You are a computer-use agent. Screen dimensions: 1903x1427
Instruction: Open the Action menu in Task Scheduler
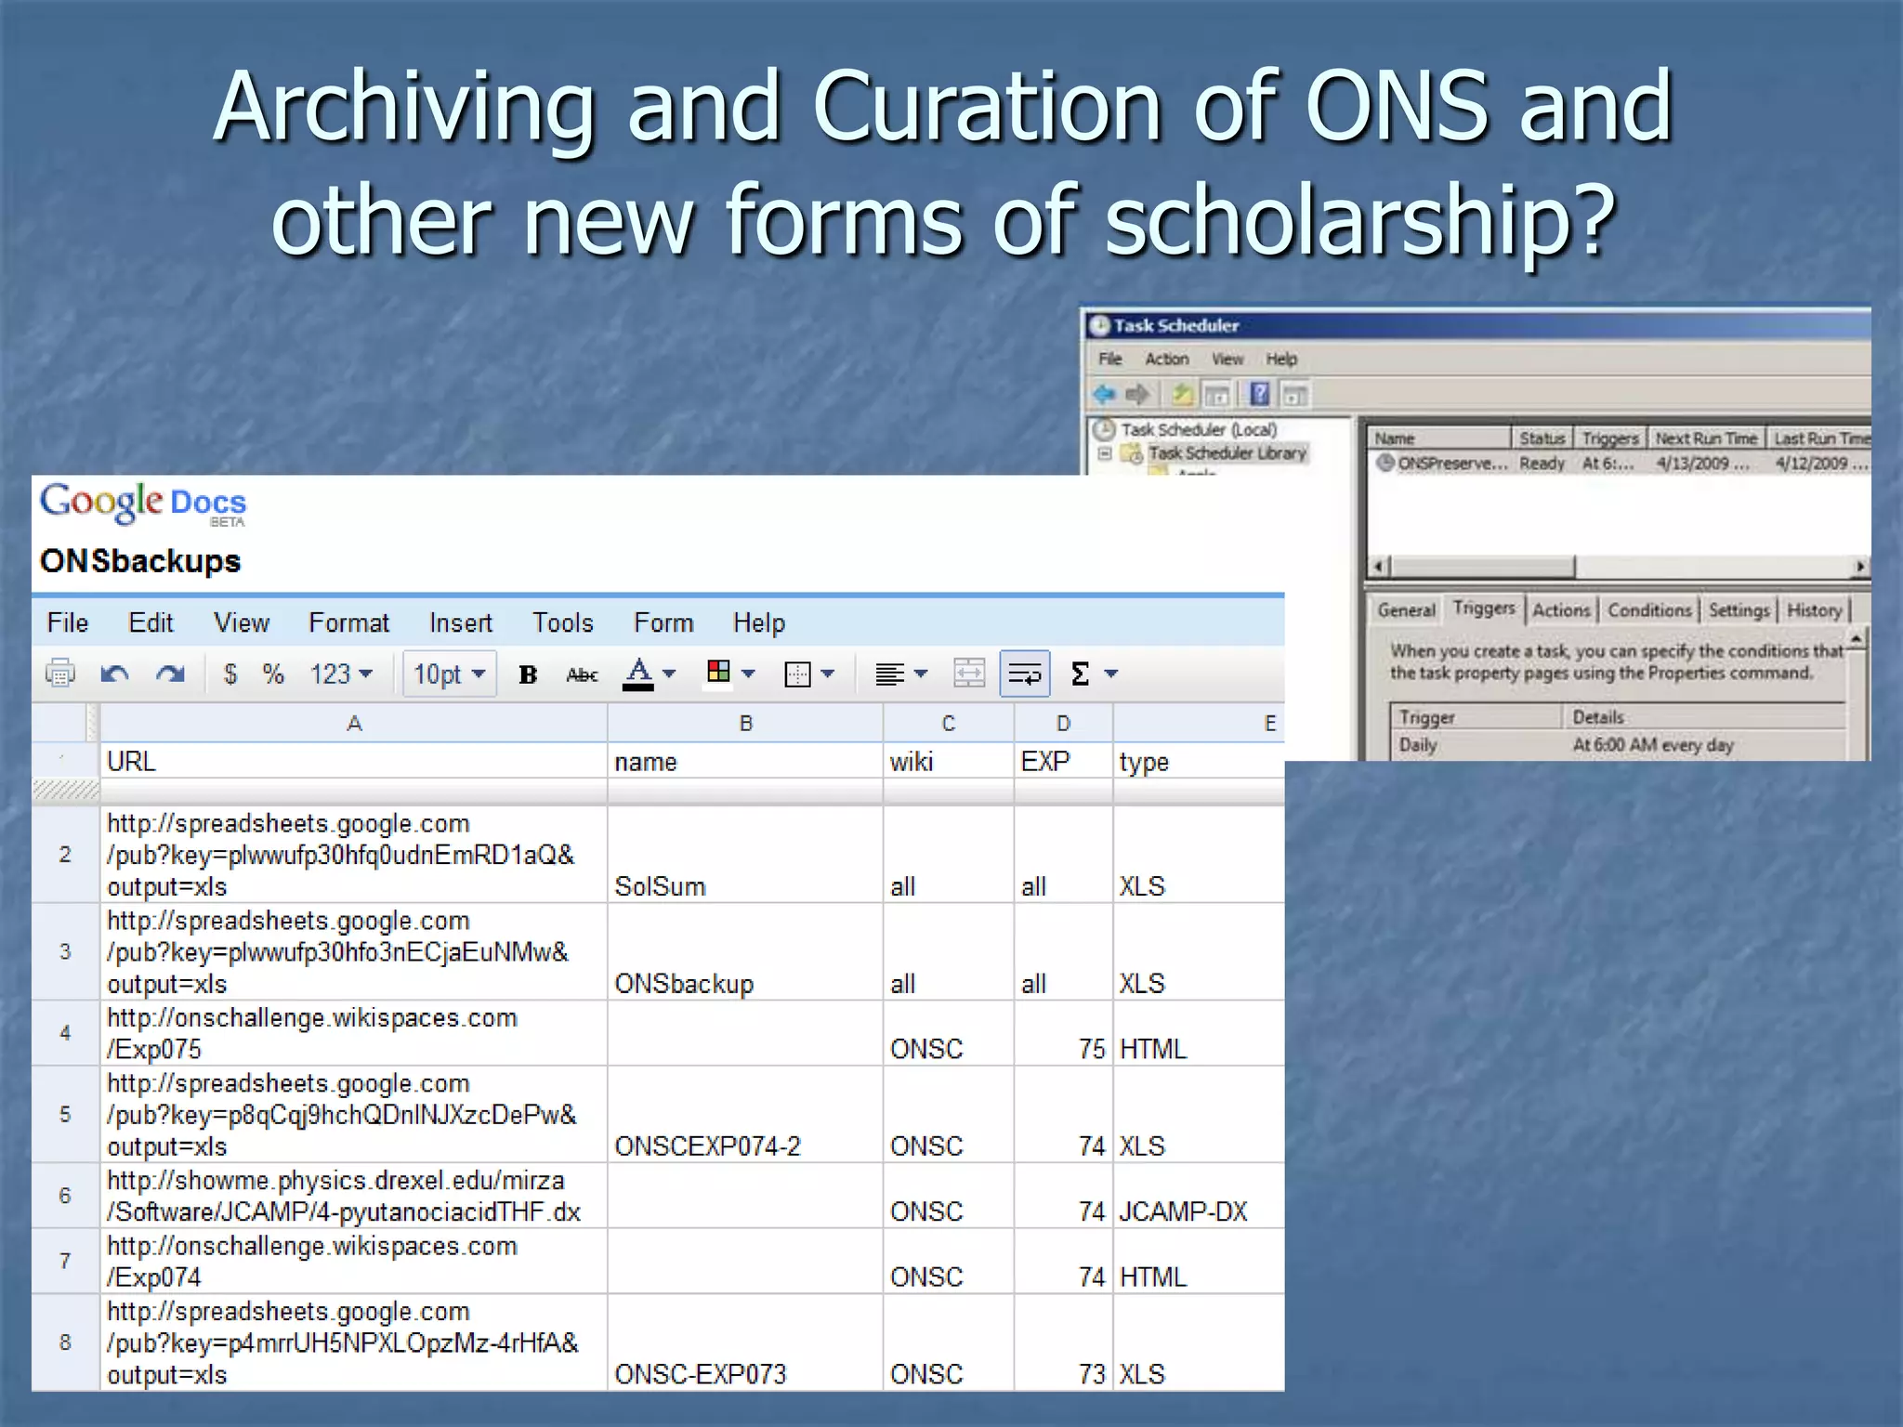coord(1166,359)
